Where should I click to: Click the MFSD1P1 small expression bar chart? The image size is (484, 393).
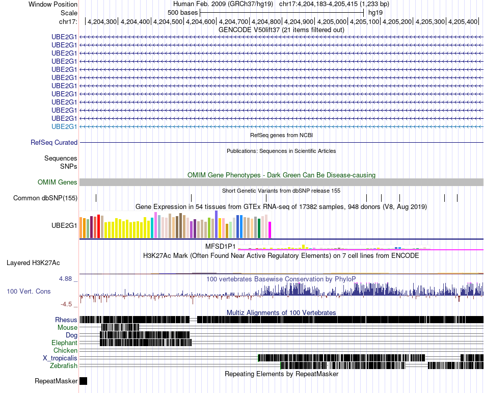(x=334, y=247)
